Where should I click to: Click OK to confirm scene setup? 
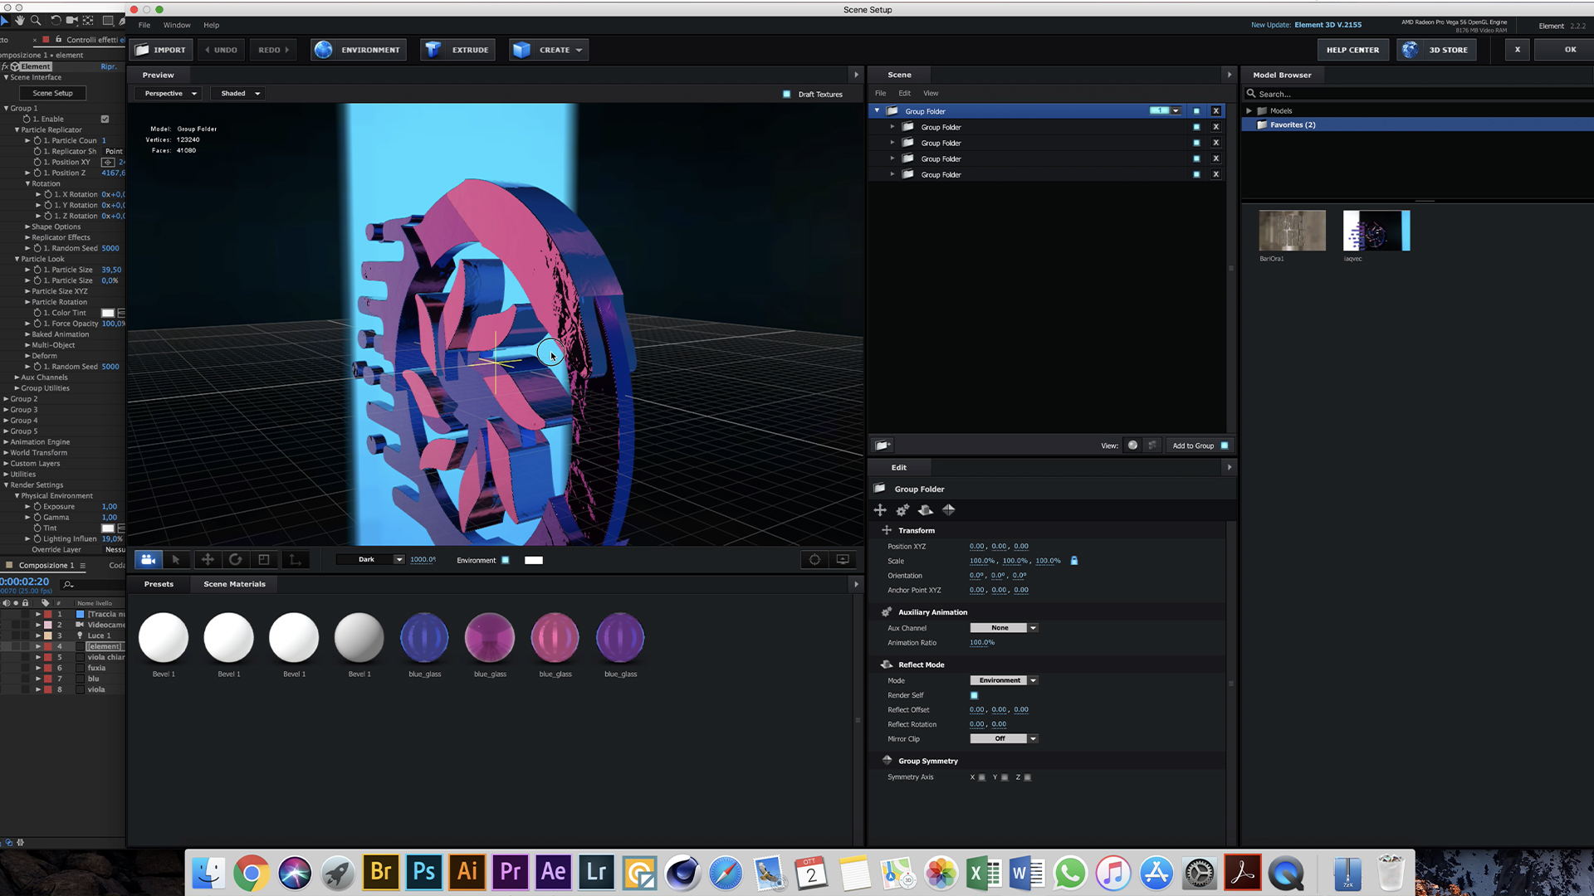coord(1564,50)
